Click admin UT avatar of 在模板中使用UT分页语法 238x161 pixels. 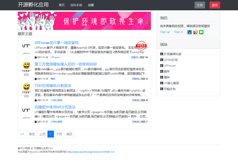pyautogui.click(x=26, y=110)
